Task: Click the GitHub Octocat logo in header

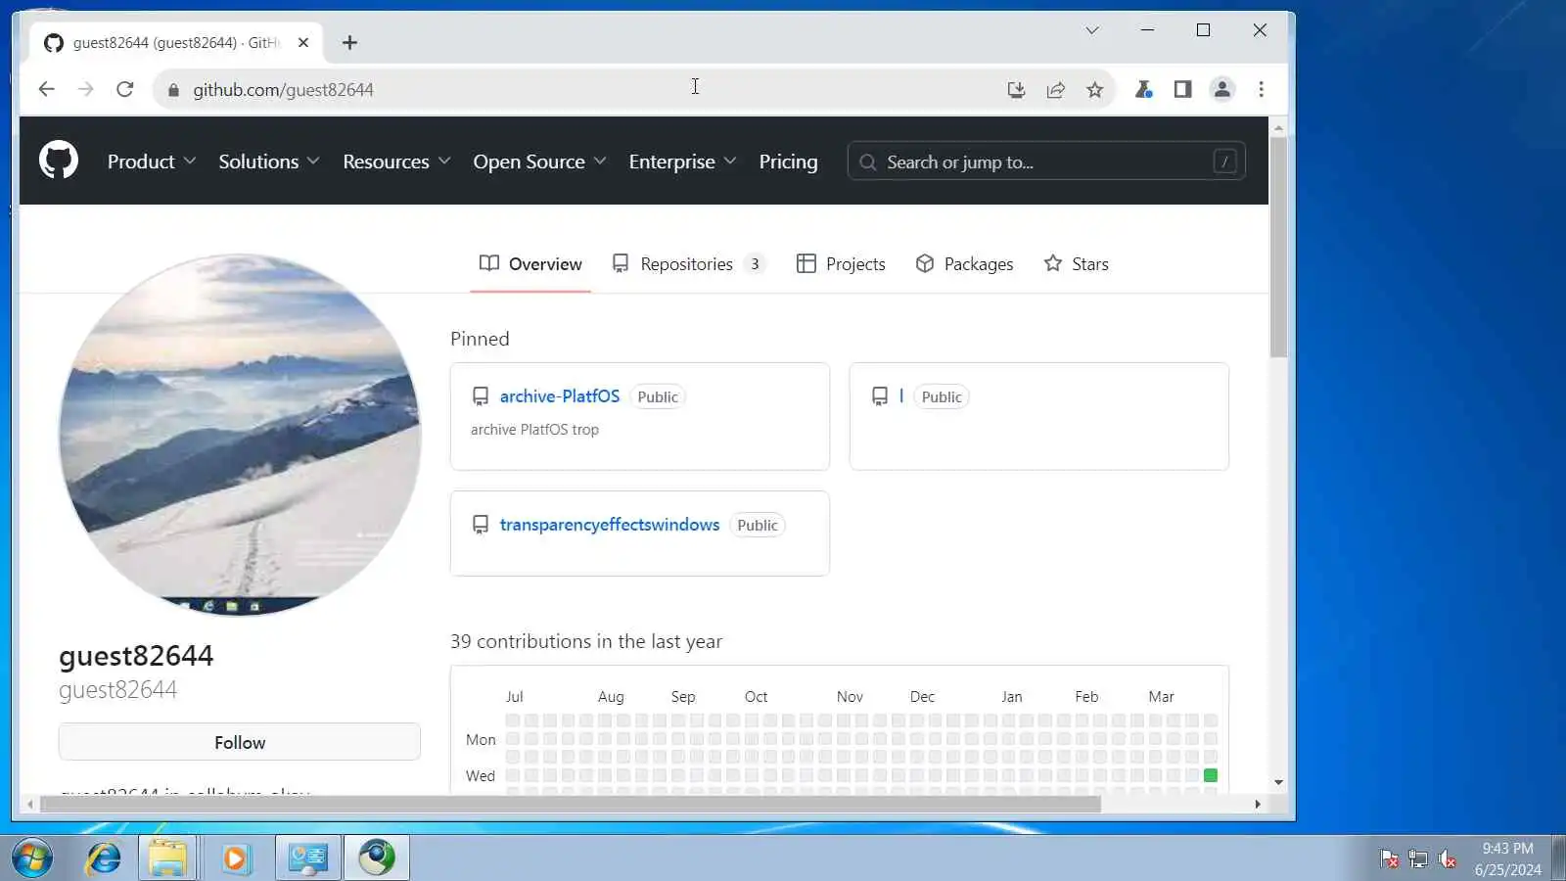Action: click(x=59, y=161)
